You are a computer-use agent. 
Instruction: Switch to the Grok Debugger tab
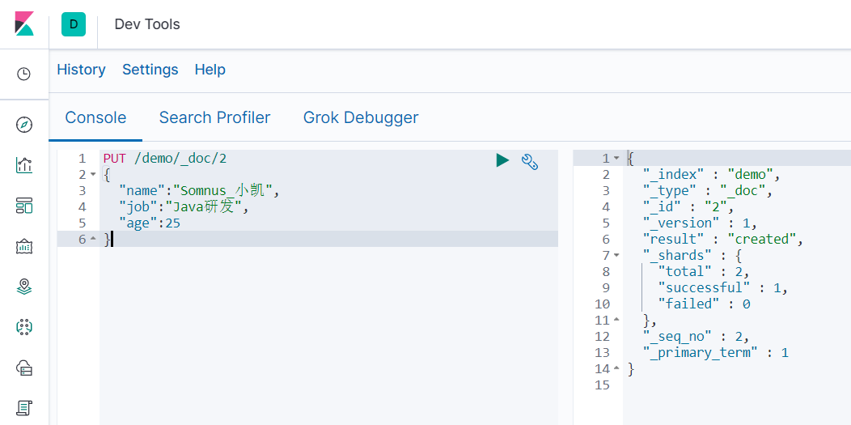tap(361, 117)
